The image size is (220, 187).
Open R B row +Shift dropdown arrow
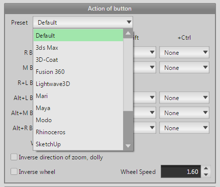[x=152, y=52]
